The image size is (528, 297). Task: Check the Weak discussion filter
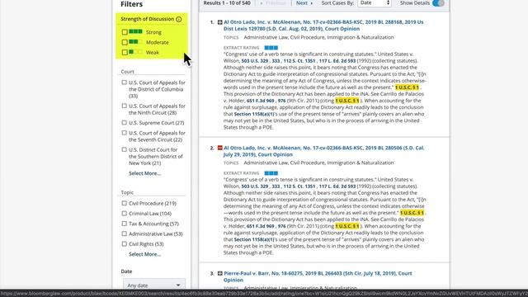(125, 52)
